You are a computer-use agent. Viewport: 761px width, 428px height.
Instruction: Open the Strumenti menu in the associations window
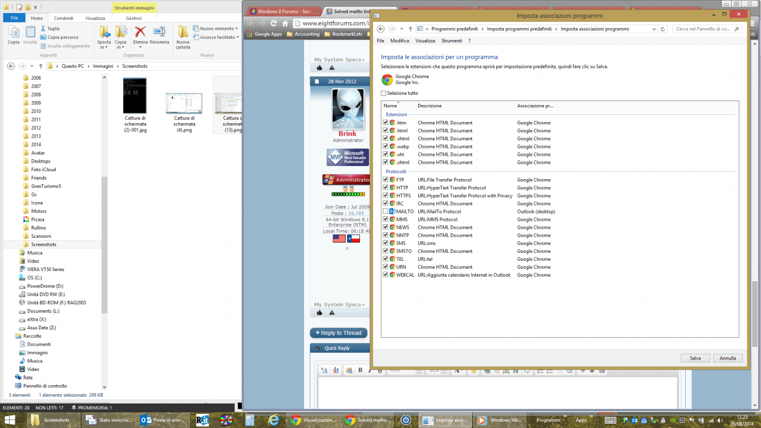(x=452, y=41)
